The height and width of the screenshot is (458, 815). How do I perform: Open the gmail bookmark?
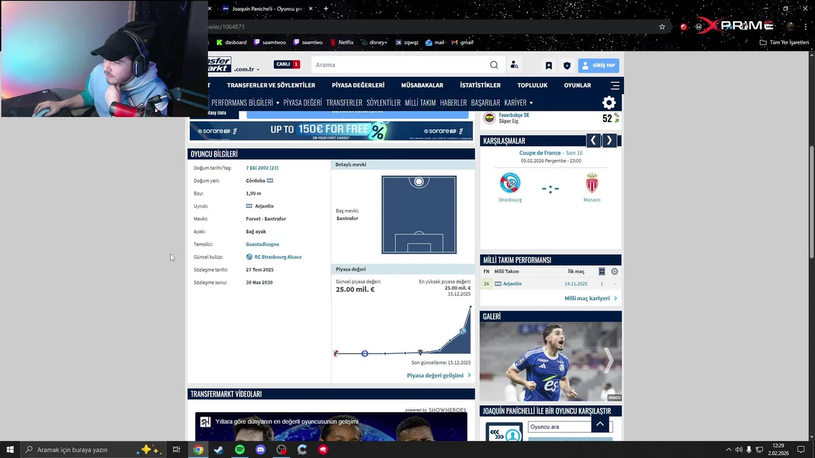[462, 43]
